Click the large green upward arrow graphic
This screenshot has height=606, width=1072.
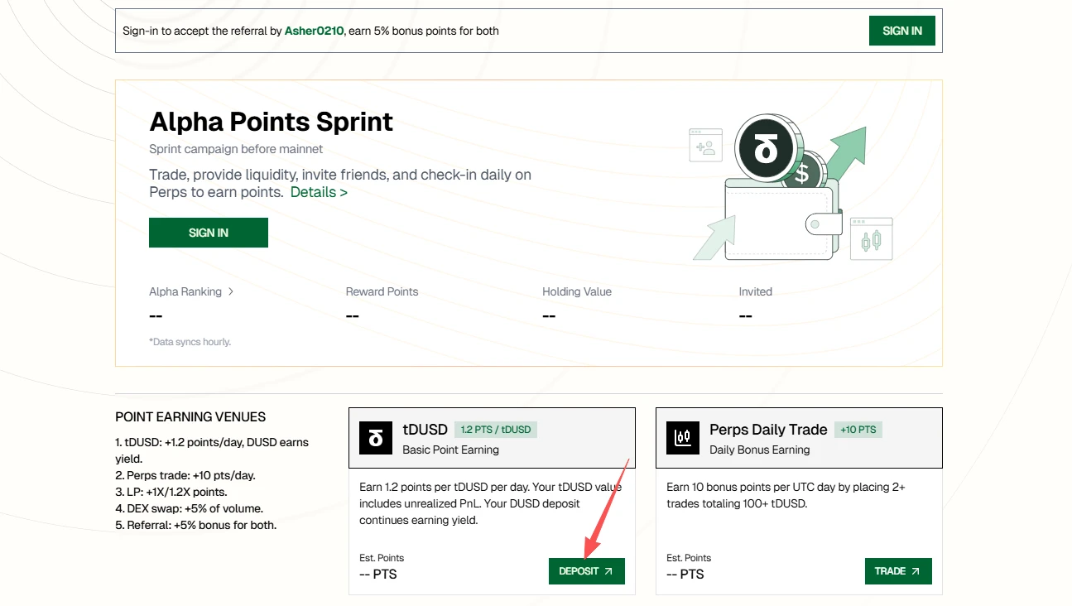click(x=844, y=151)
